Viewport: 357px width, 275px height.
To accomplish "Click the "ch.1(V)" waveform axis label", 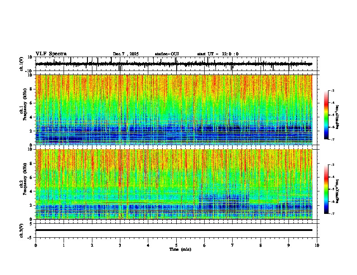I will tap(22, 64).
